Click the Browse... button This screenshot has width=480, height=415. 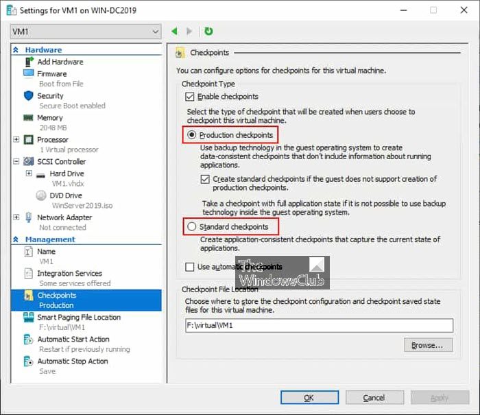click(x=428, y=345)
